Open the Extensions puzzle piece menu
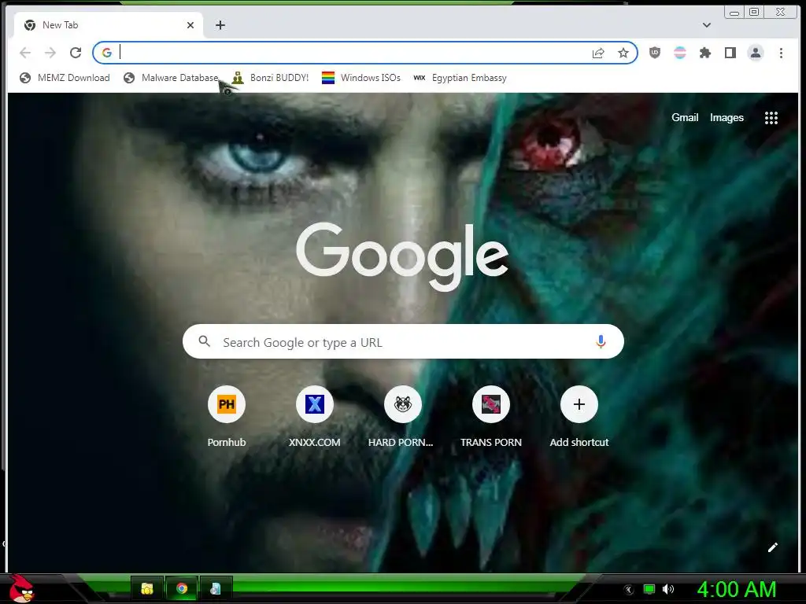The height and width of the screenshot is (604, 806). tap(704, 53)
